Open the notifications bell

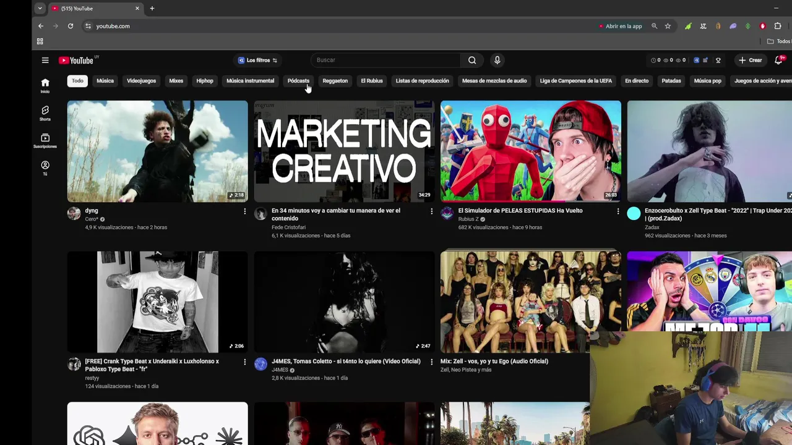click(x=778, y=60)
